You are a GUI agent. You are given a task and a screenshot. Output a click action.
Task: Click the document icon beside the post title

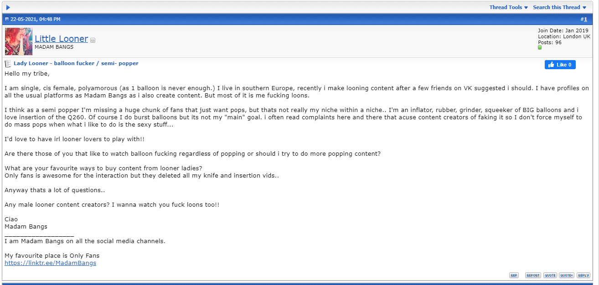(8, 64)
